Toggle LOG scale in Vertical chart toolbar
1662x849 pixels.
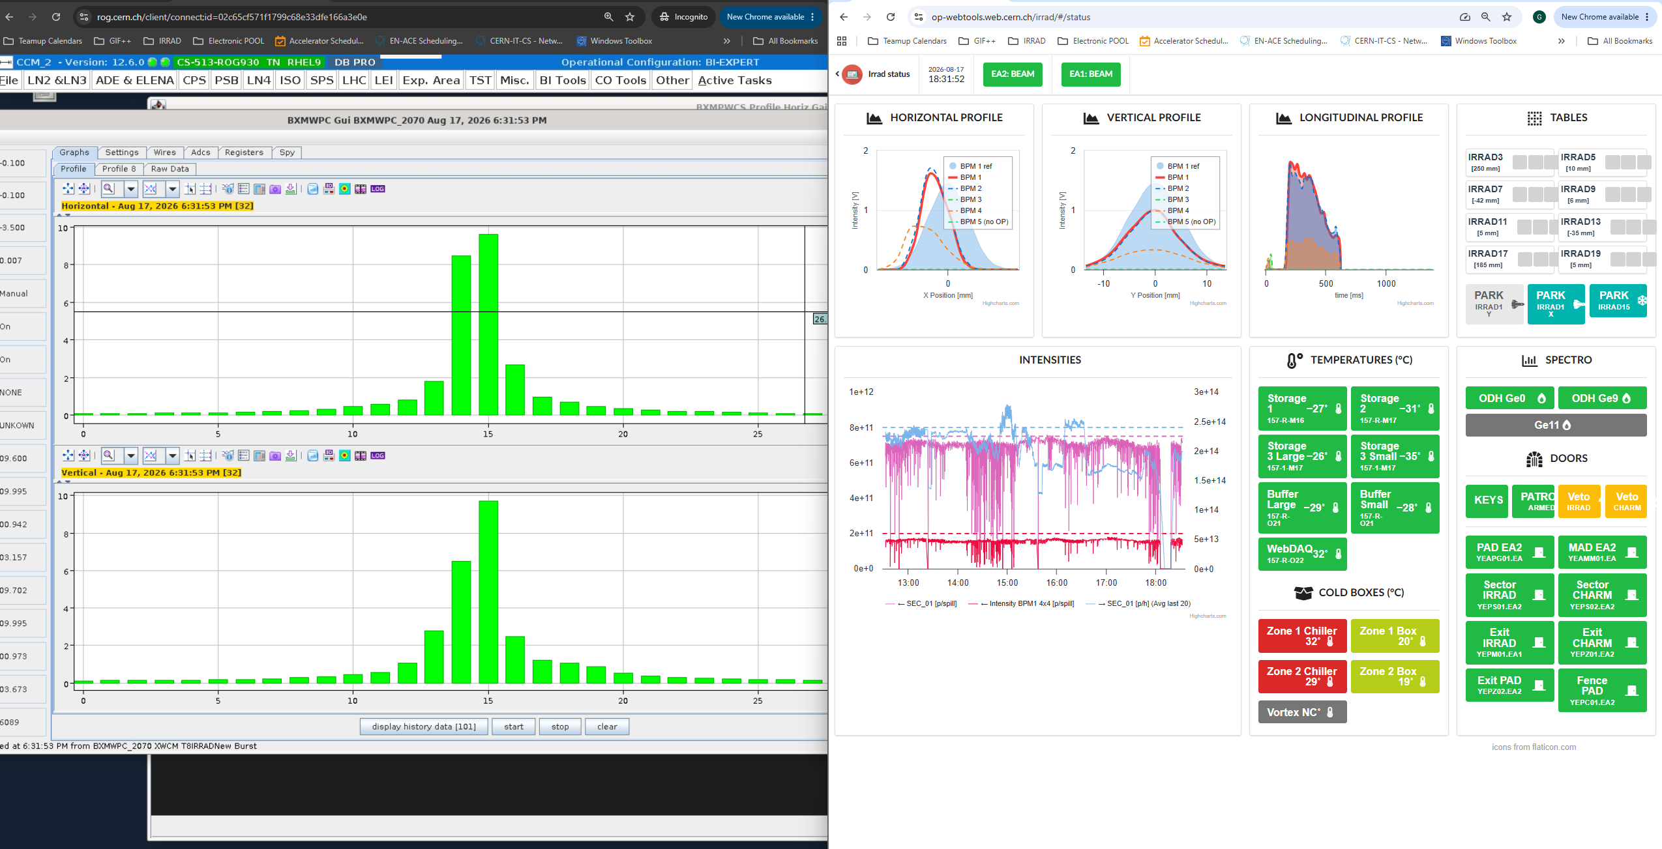(378, 455)
